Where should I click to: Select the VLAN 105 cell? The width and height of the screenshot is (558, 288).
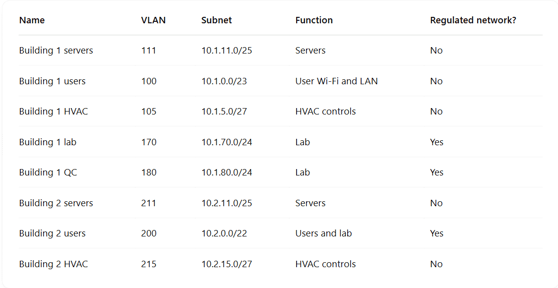pos(149,112)
